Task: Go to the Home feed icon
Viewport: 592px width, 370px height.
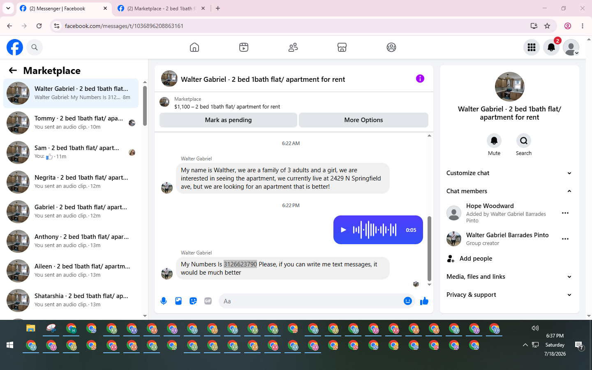Action: coord(194,47)
